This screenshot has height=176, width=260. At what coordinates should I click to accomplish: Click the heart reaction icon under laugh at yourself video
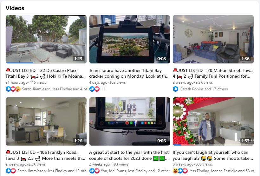[185, 171]
